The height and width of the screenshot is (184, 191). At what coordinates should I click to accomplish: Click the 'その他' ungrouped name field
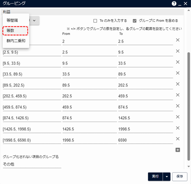32,164
